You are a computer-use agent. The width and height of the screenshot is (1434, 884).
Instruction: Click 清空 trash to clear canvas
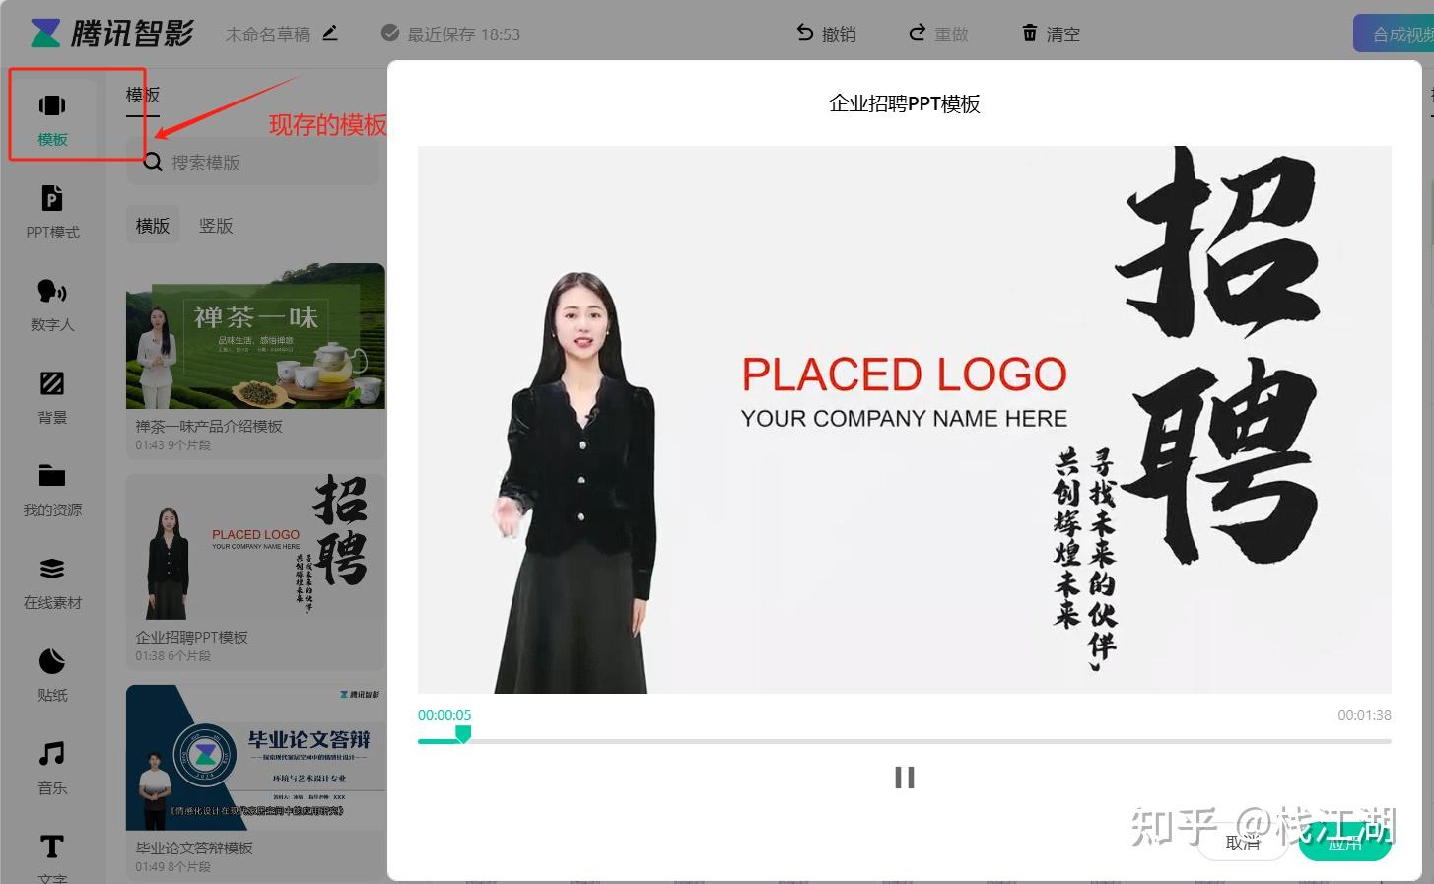(x=1051, y=34)
